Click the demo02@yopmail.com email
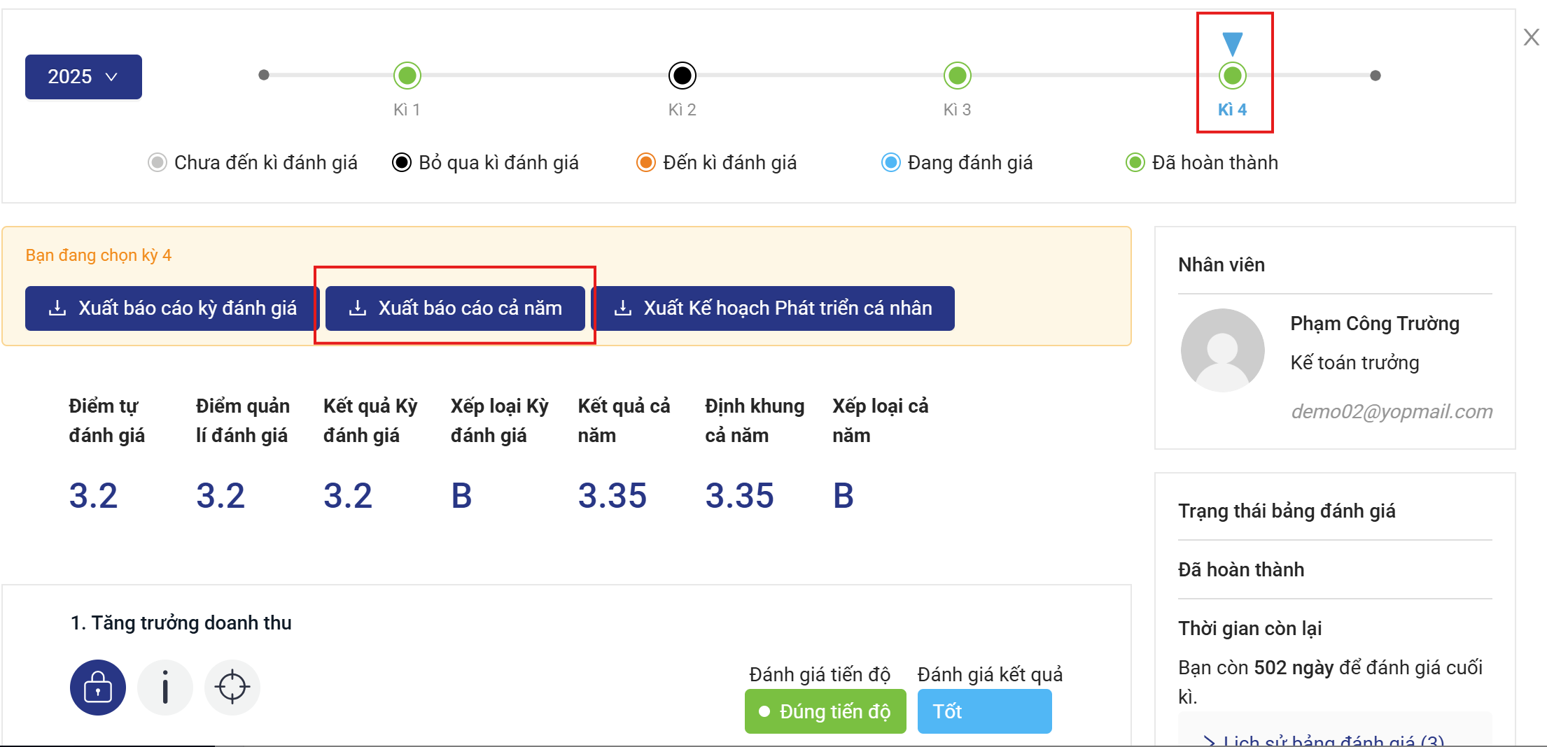The width and height of the screenshot is (1547, 747). coord(1392,411)
